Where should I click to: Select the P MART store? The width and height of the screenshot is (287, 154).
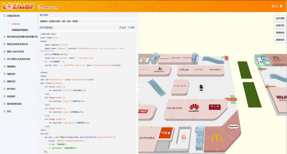point(143,111)
